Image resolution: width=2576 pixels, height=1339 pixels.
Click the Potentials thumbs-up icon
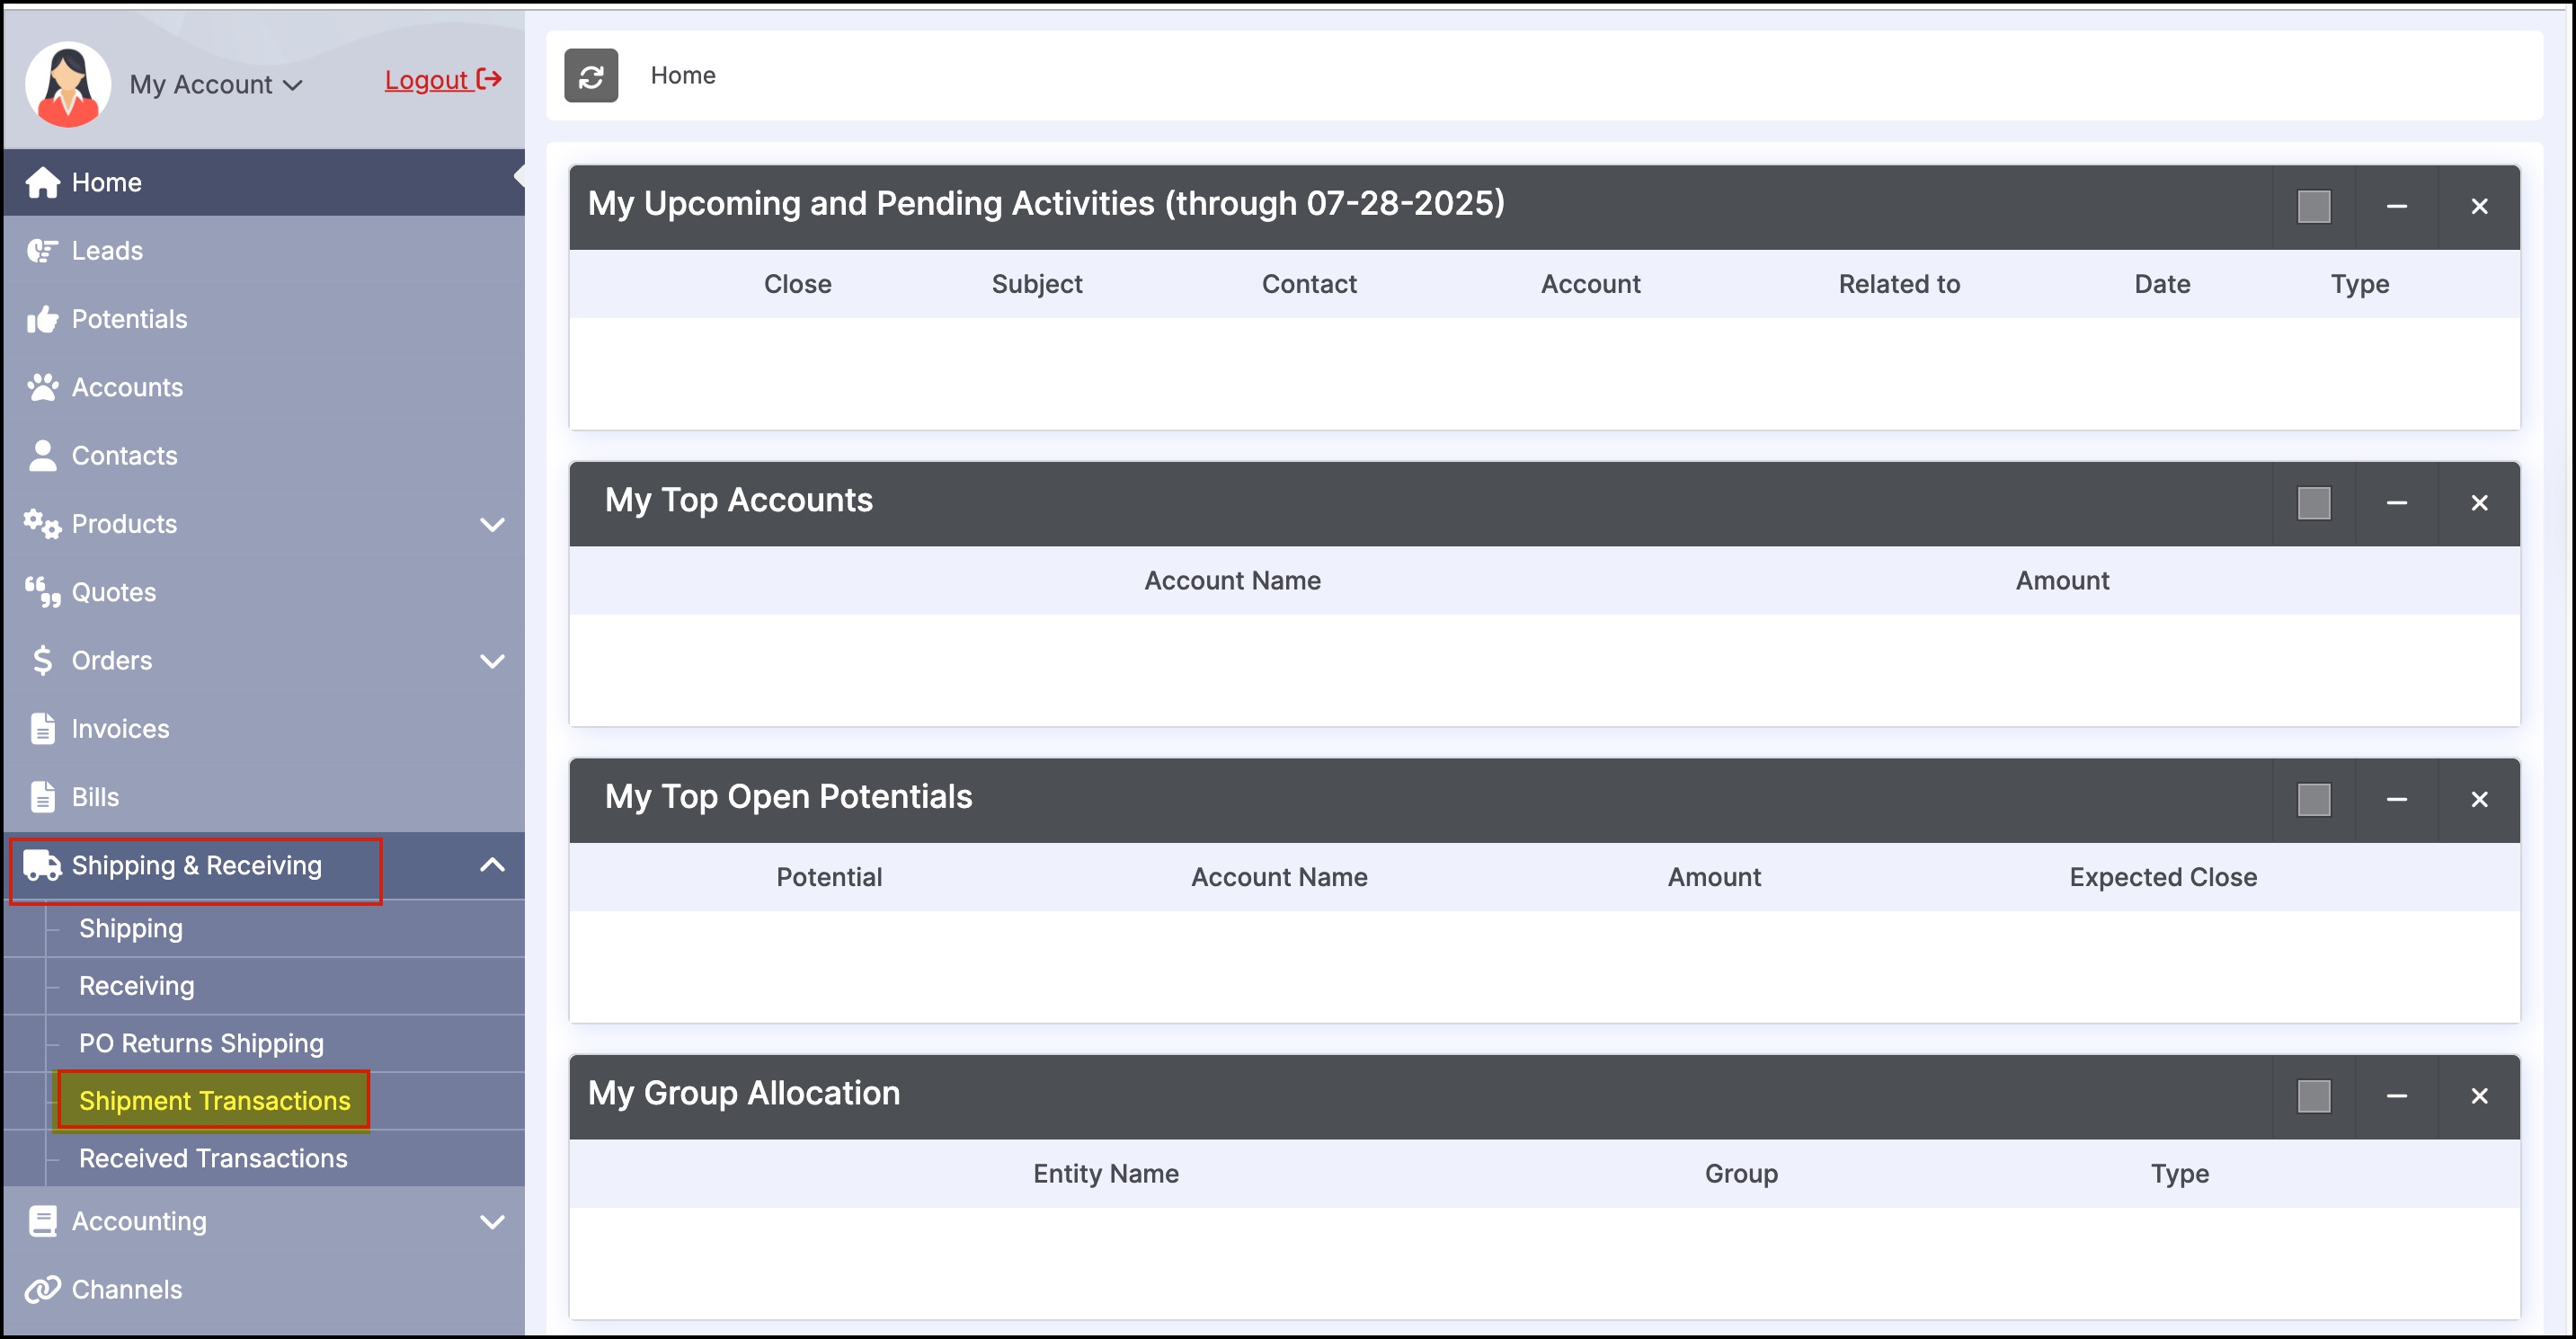click(42, 319)
